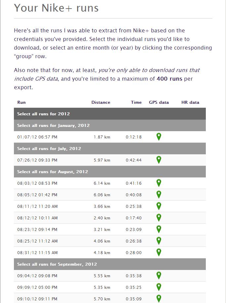Select the 09/09/12 05:00 PM run
Screen dimensions: 226x303
point(37,287)
